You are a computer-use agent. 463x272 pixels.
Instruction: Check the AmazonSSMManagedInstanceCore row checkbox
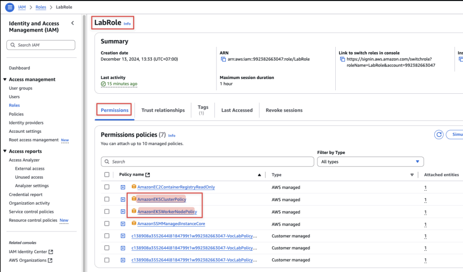[107, 224]
